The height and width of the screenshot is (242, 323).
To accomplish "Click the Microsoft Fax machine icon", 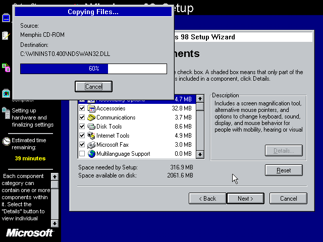I will [x=91, y=145].
